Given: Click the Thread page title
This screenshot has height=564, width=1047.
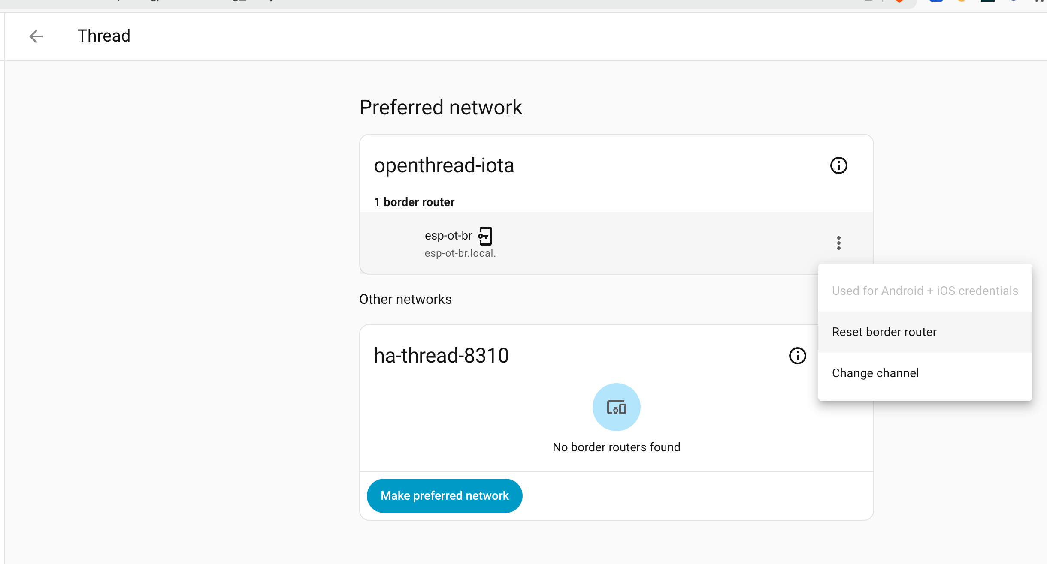Looking at the screenshot, I should coord(103,36).
